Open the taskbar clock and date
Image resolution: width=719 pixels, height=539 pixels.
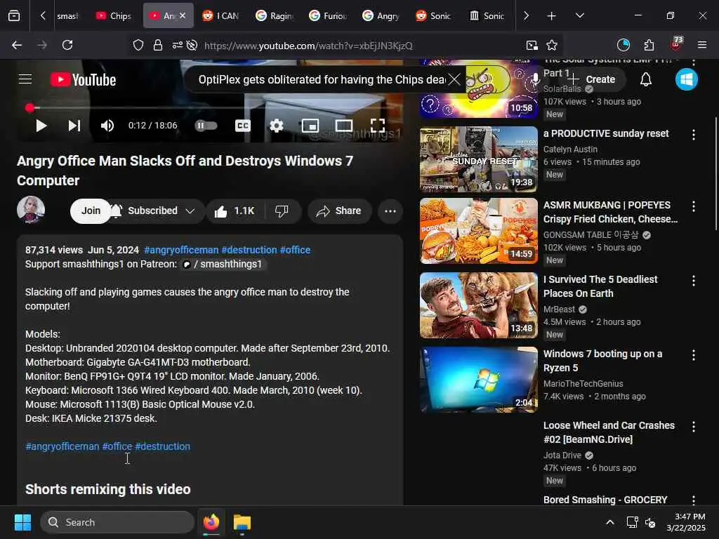(x=686, y=522)
